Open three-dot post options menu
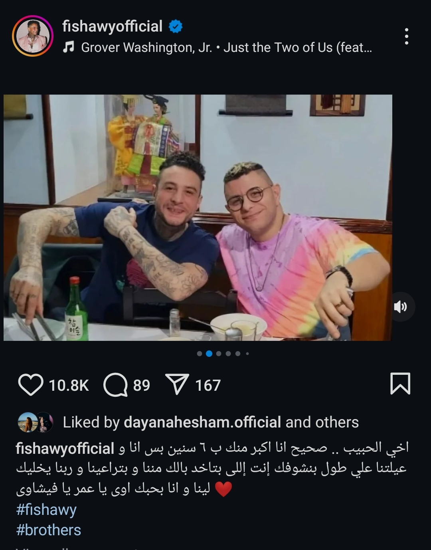 [406, 36]
